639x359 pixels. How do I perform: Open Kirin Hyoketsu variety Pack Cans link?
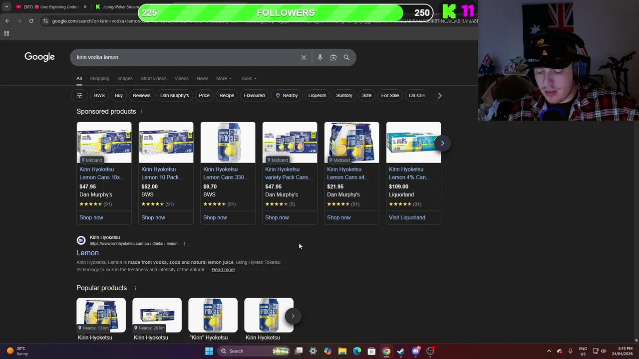tap(289, 173)
